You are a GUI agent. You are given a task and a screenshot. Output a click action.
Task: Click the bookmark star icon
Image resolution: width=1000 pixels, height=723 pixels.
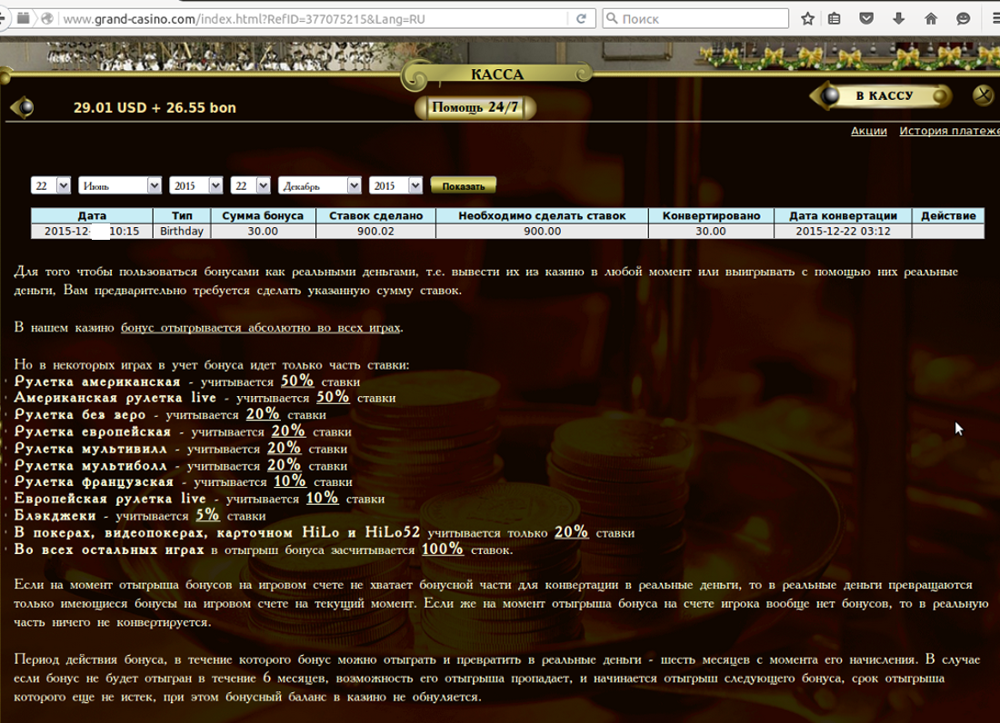(807, 18)
